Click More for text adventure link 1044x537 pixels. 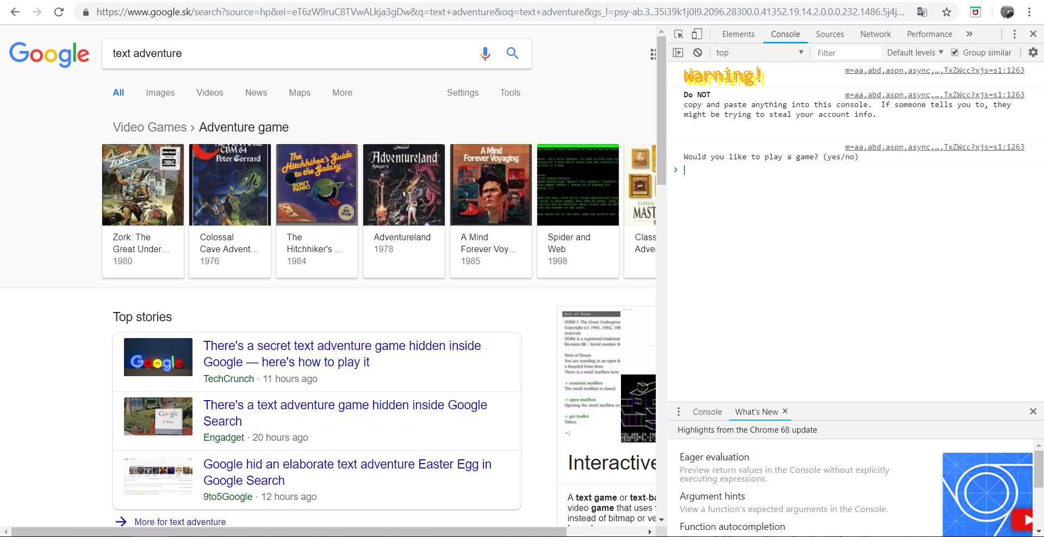[x=180, y=522]
